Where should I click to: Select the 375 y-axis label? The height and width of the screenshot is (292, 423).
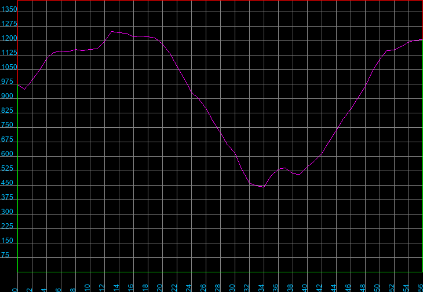(7, 197)
